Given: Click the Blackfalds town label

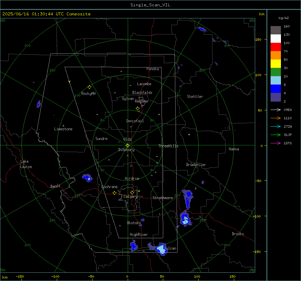Looking at the screenshot, I should (x=142, y=93).
